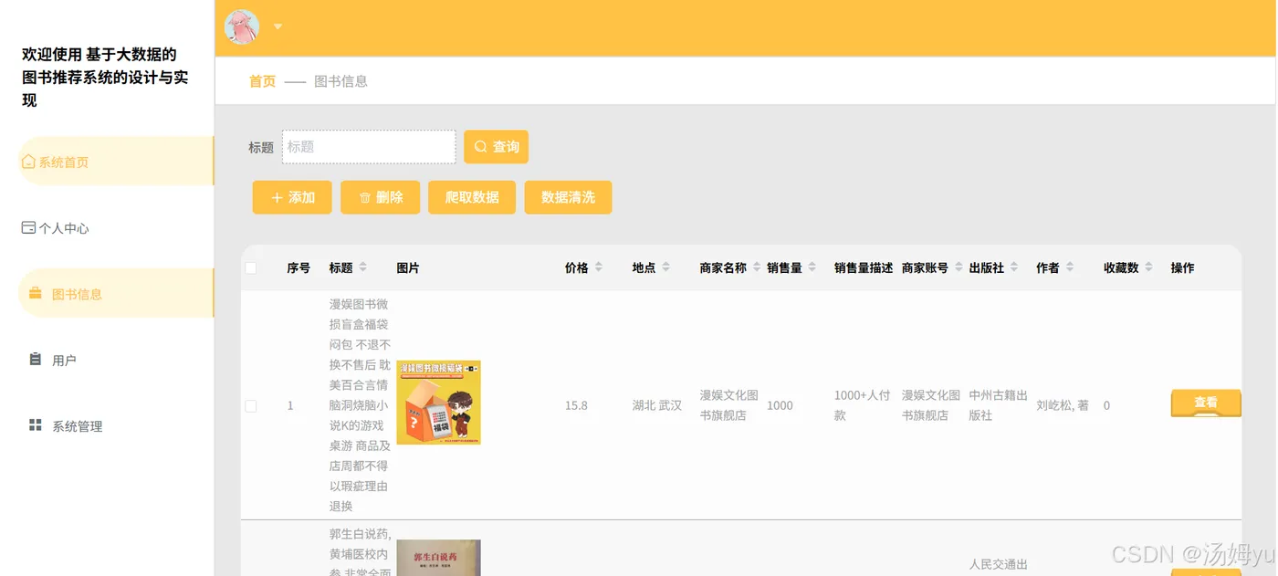This screenshot has height=576, width=1278.
Task: Run the 查询 search
Action: click(x=496, y=147)
